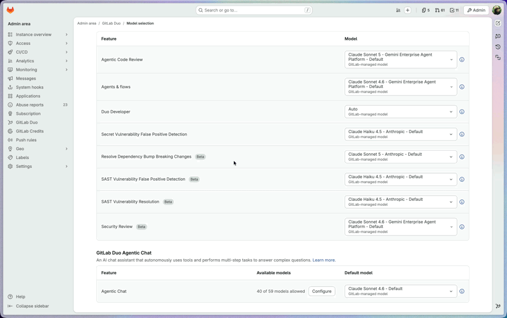The image size is (507, 318).
Task: Click the Admin button in top bar
Action: pos(477,10)
